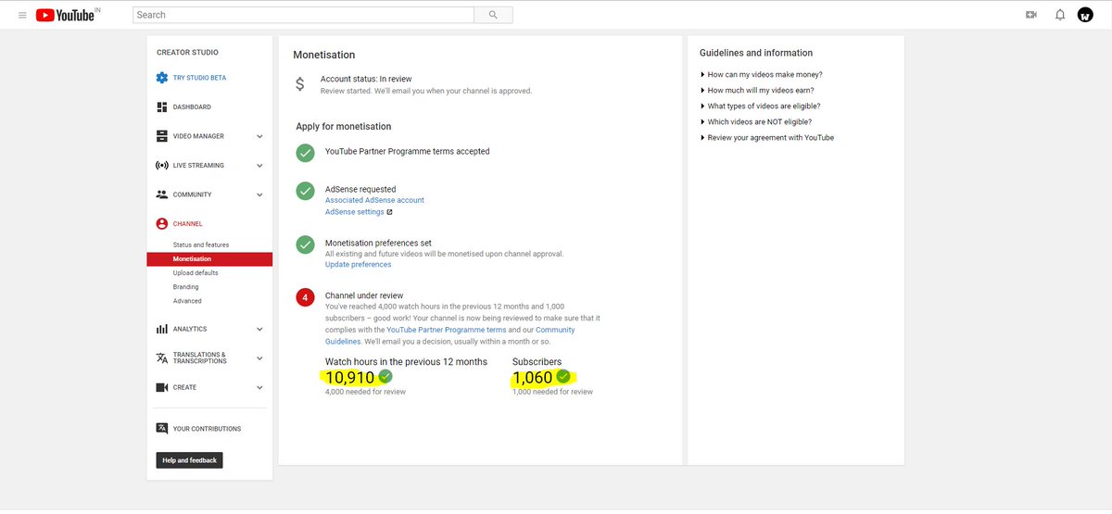1112x514 pixels.
Task: Click the Create camera icon in sidebar
Action: click(x=162, y=387)
